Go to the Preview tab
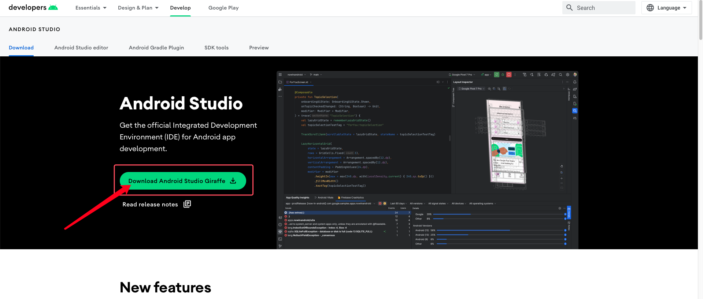 pos(259,48)
